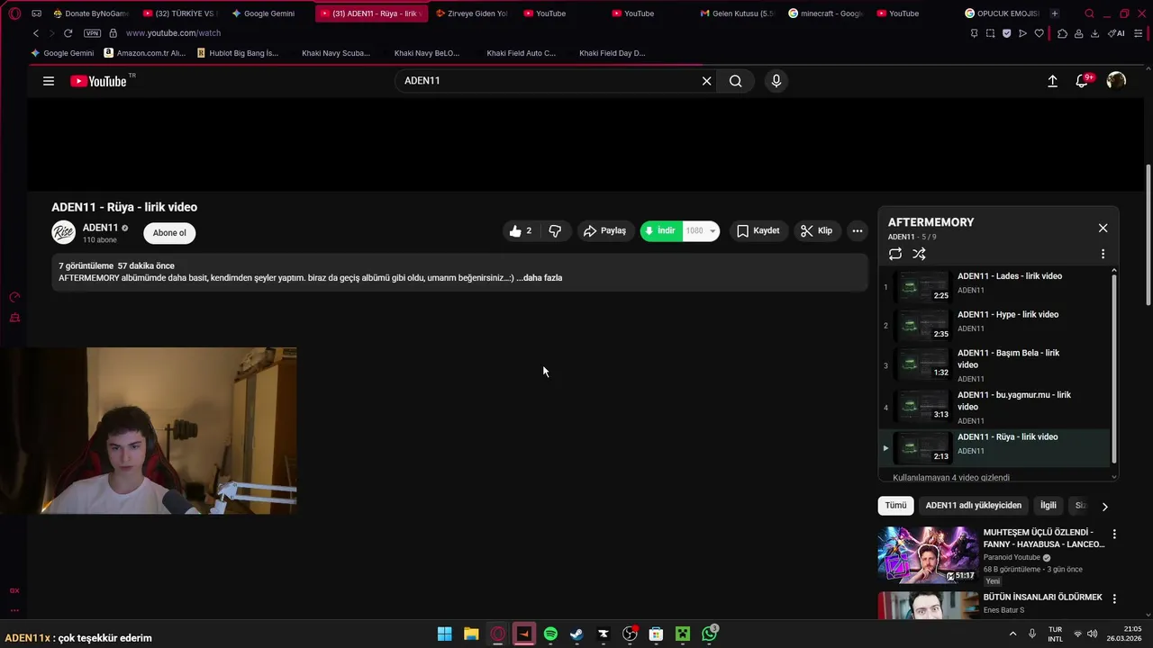Open Amazon.com.tr bookmark
The width and height of the screenshot is (1153, 648).
[144, 53]
